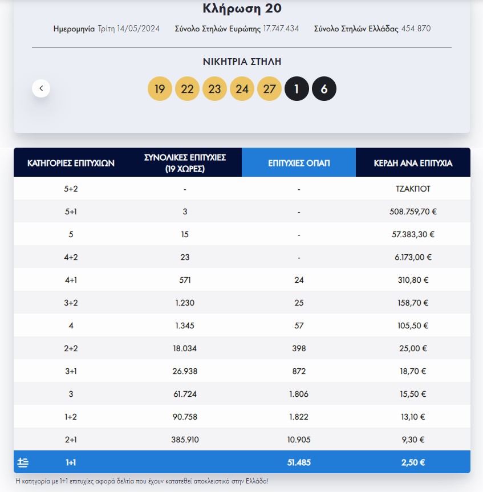Click the Σύνολο Στηλών Ελλάδας value 454.870
Screen dimensions: 483x492
(x=416, y=27)
